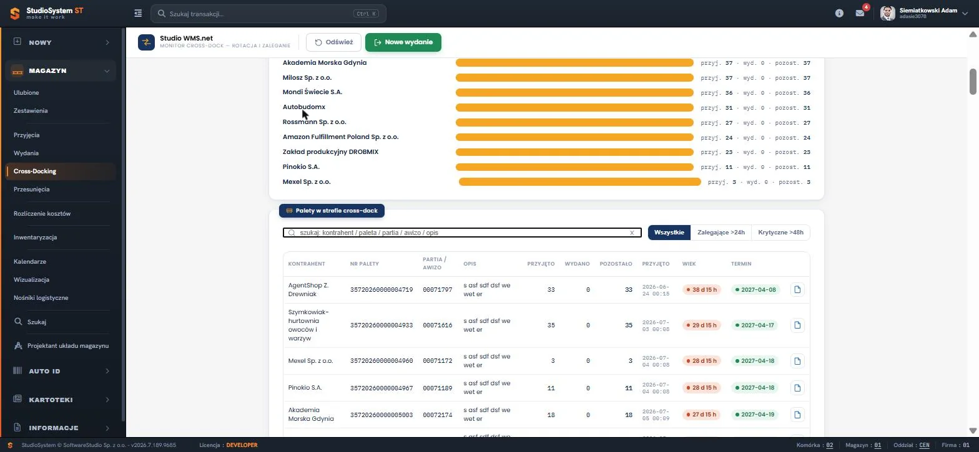Click the MAGAZYN warehouse icon
Image resolution: width=979 pixels, height=452 pixels.
coord(17,70)
